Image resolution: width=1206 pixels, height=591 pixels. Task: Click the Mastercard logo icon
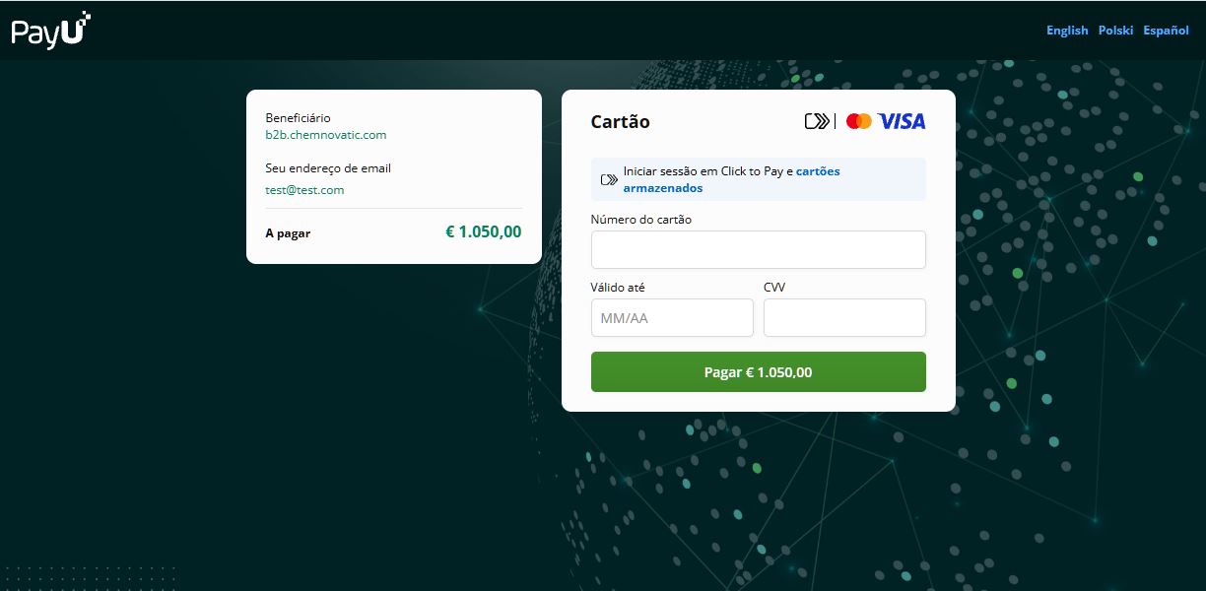(x=859, y=121)
